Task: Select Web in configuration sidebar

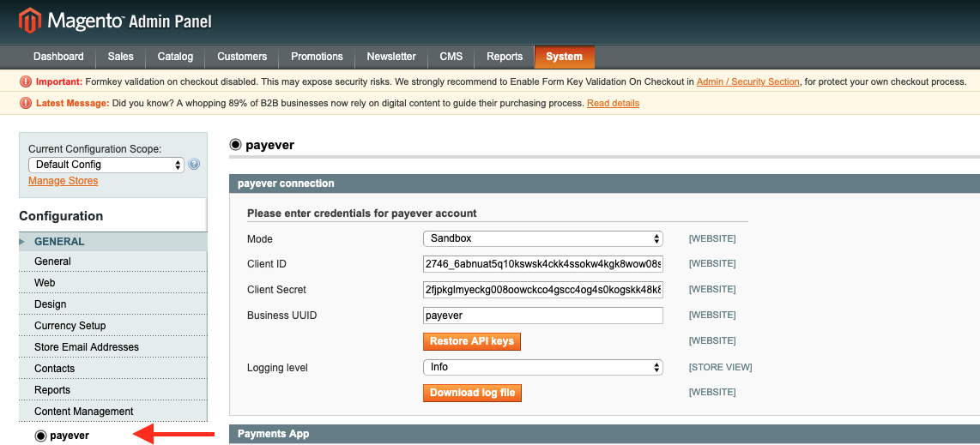Action: (x=113, y=283)
